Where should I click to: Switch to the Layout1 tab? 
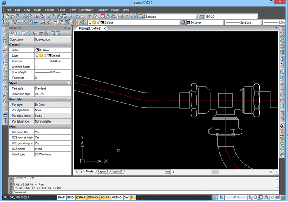point(103,172)
